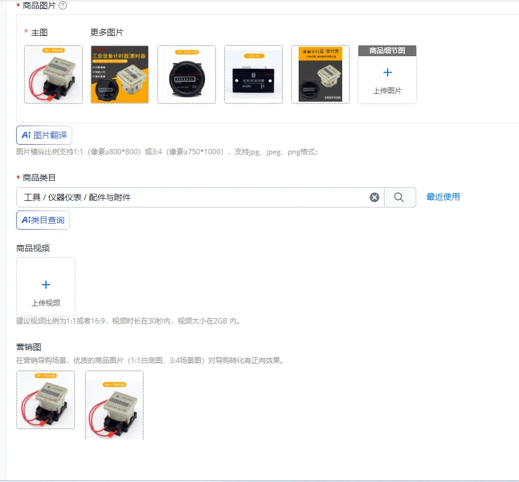
Task: Click the help icon beside 商品图片
Action: 63,5
